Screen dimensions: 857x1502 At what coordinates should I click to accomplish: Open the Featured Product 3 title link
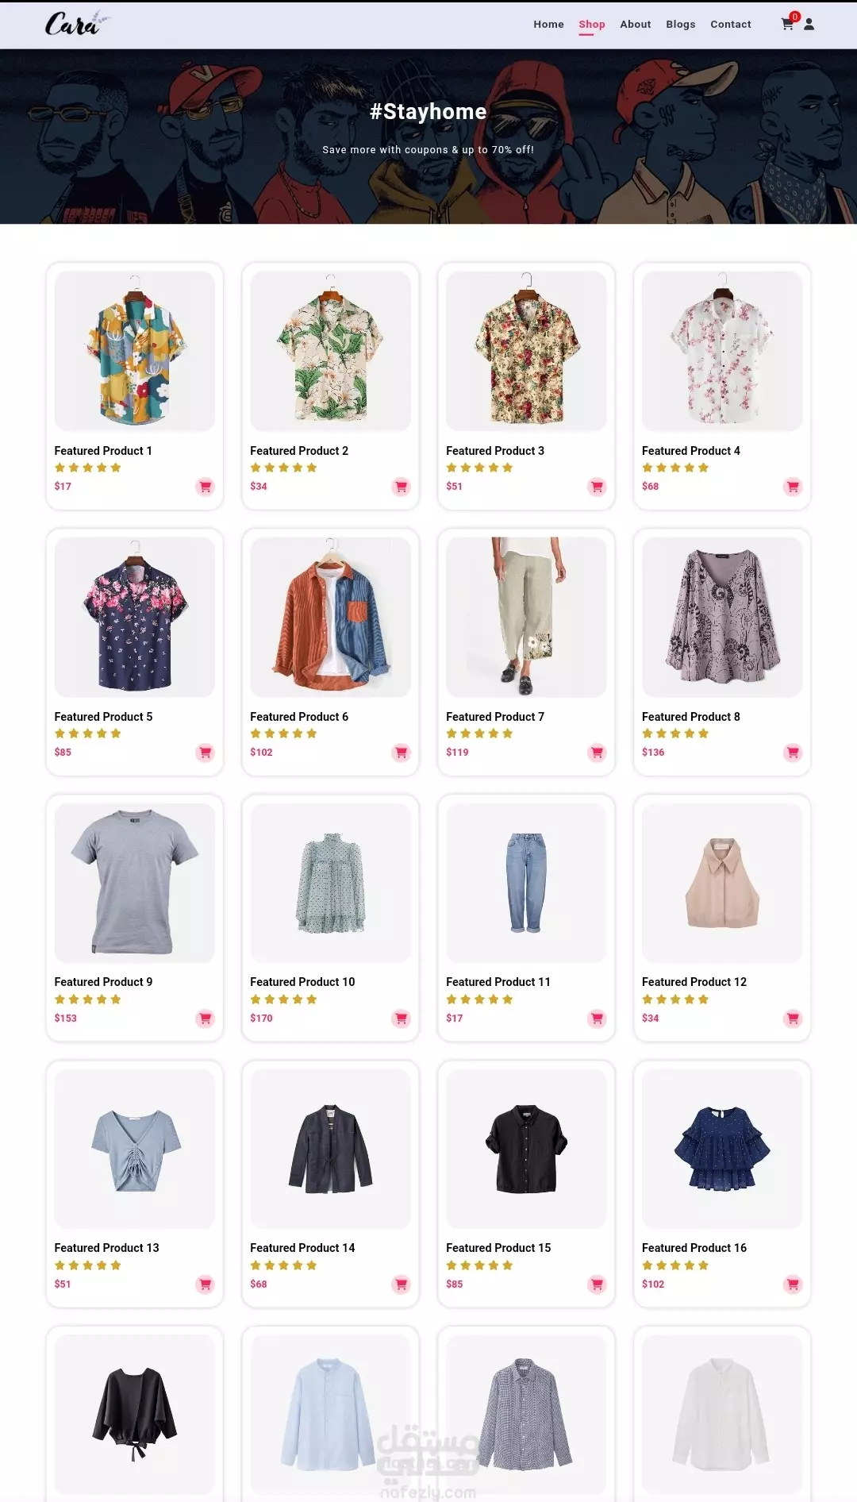[x=495, y=451]
